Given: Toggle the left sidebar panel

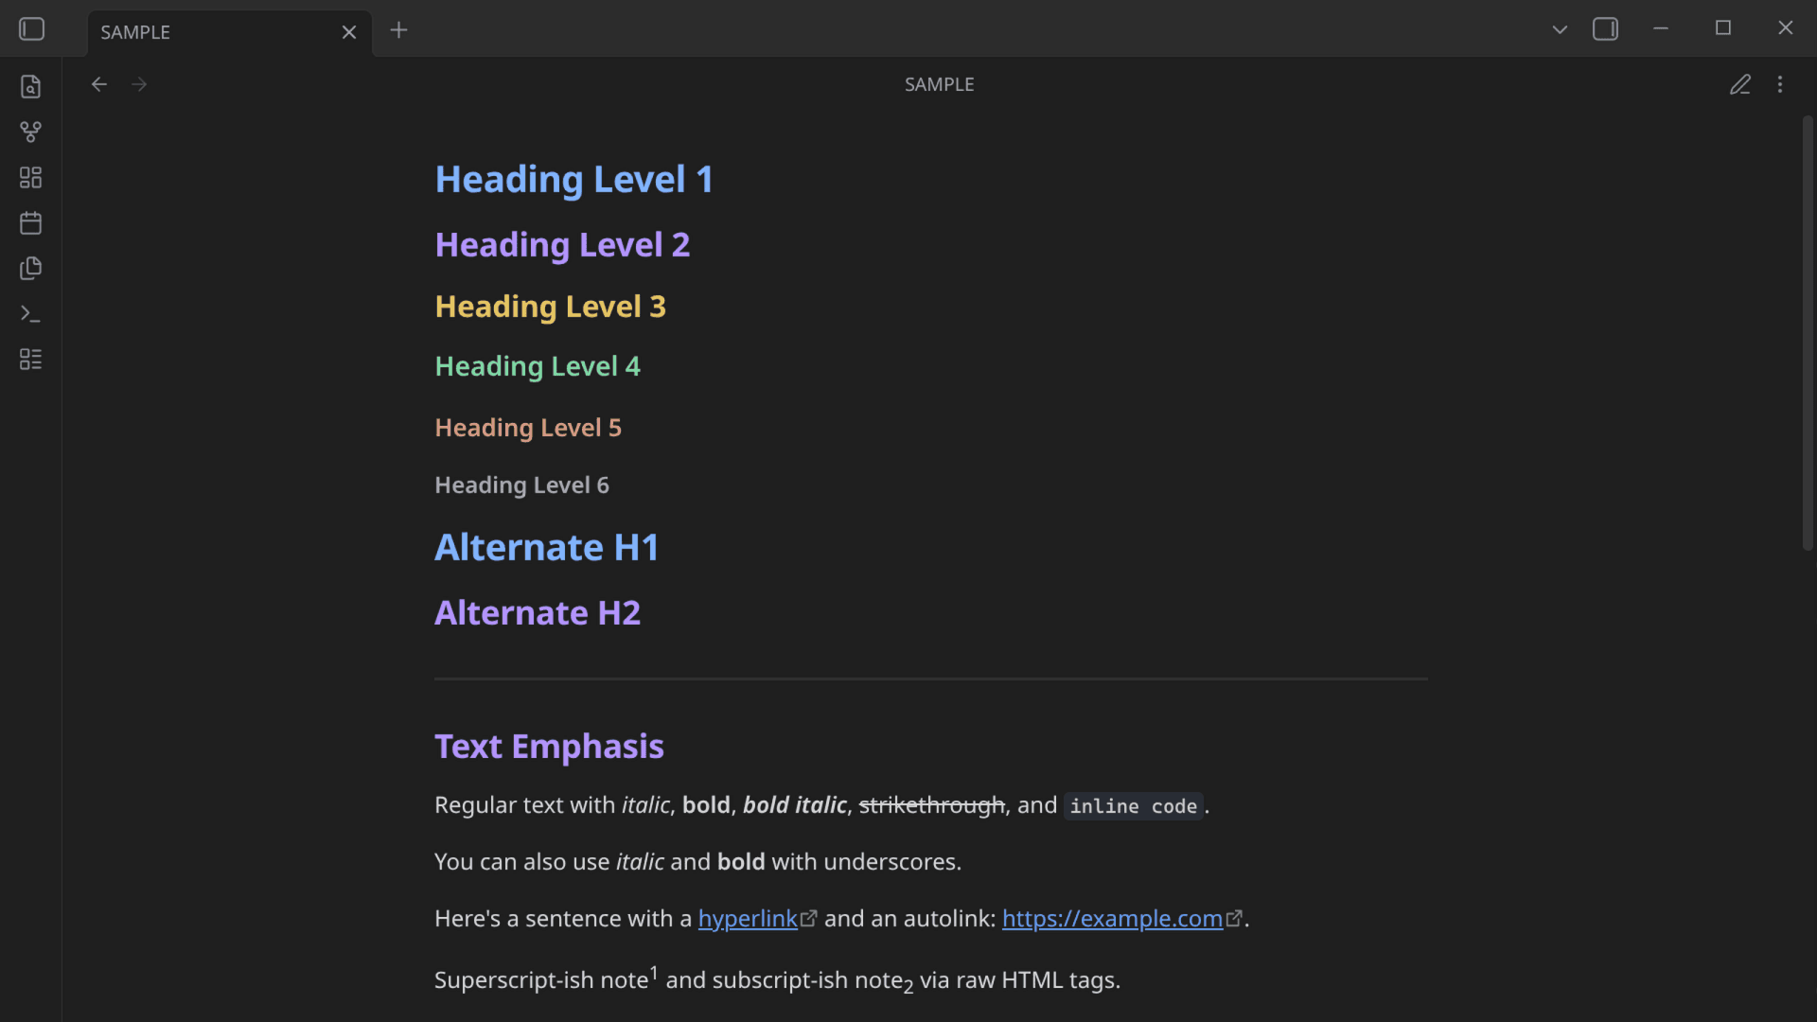Looking at the screenshot, I should tap(31, 29).
